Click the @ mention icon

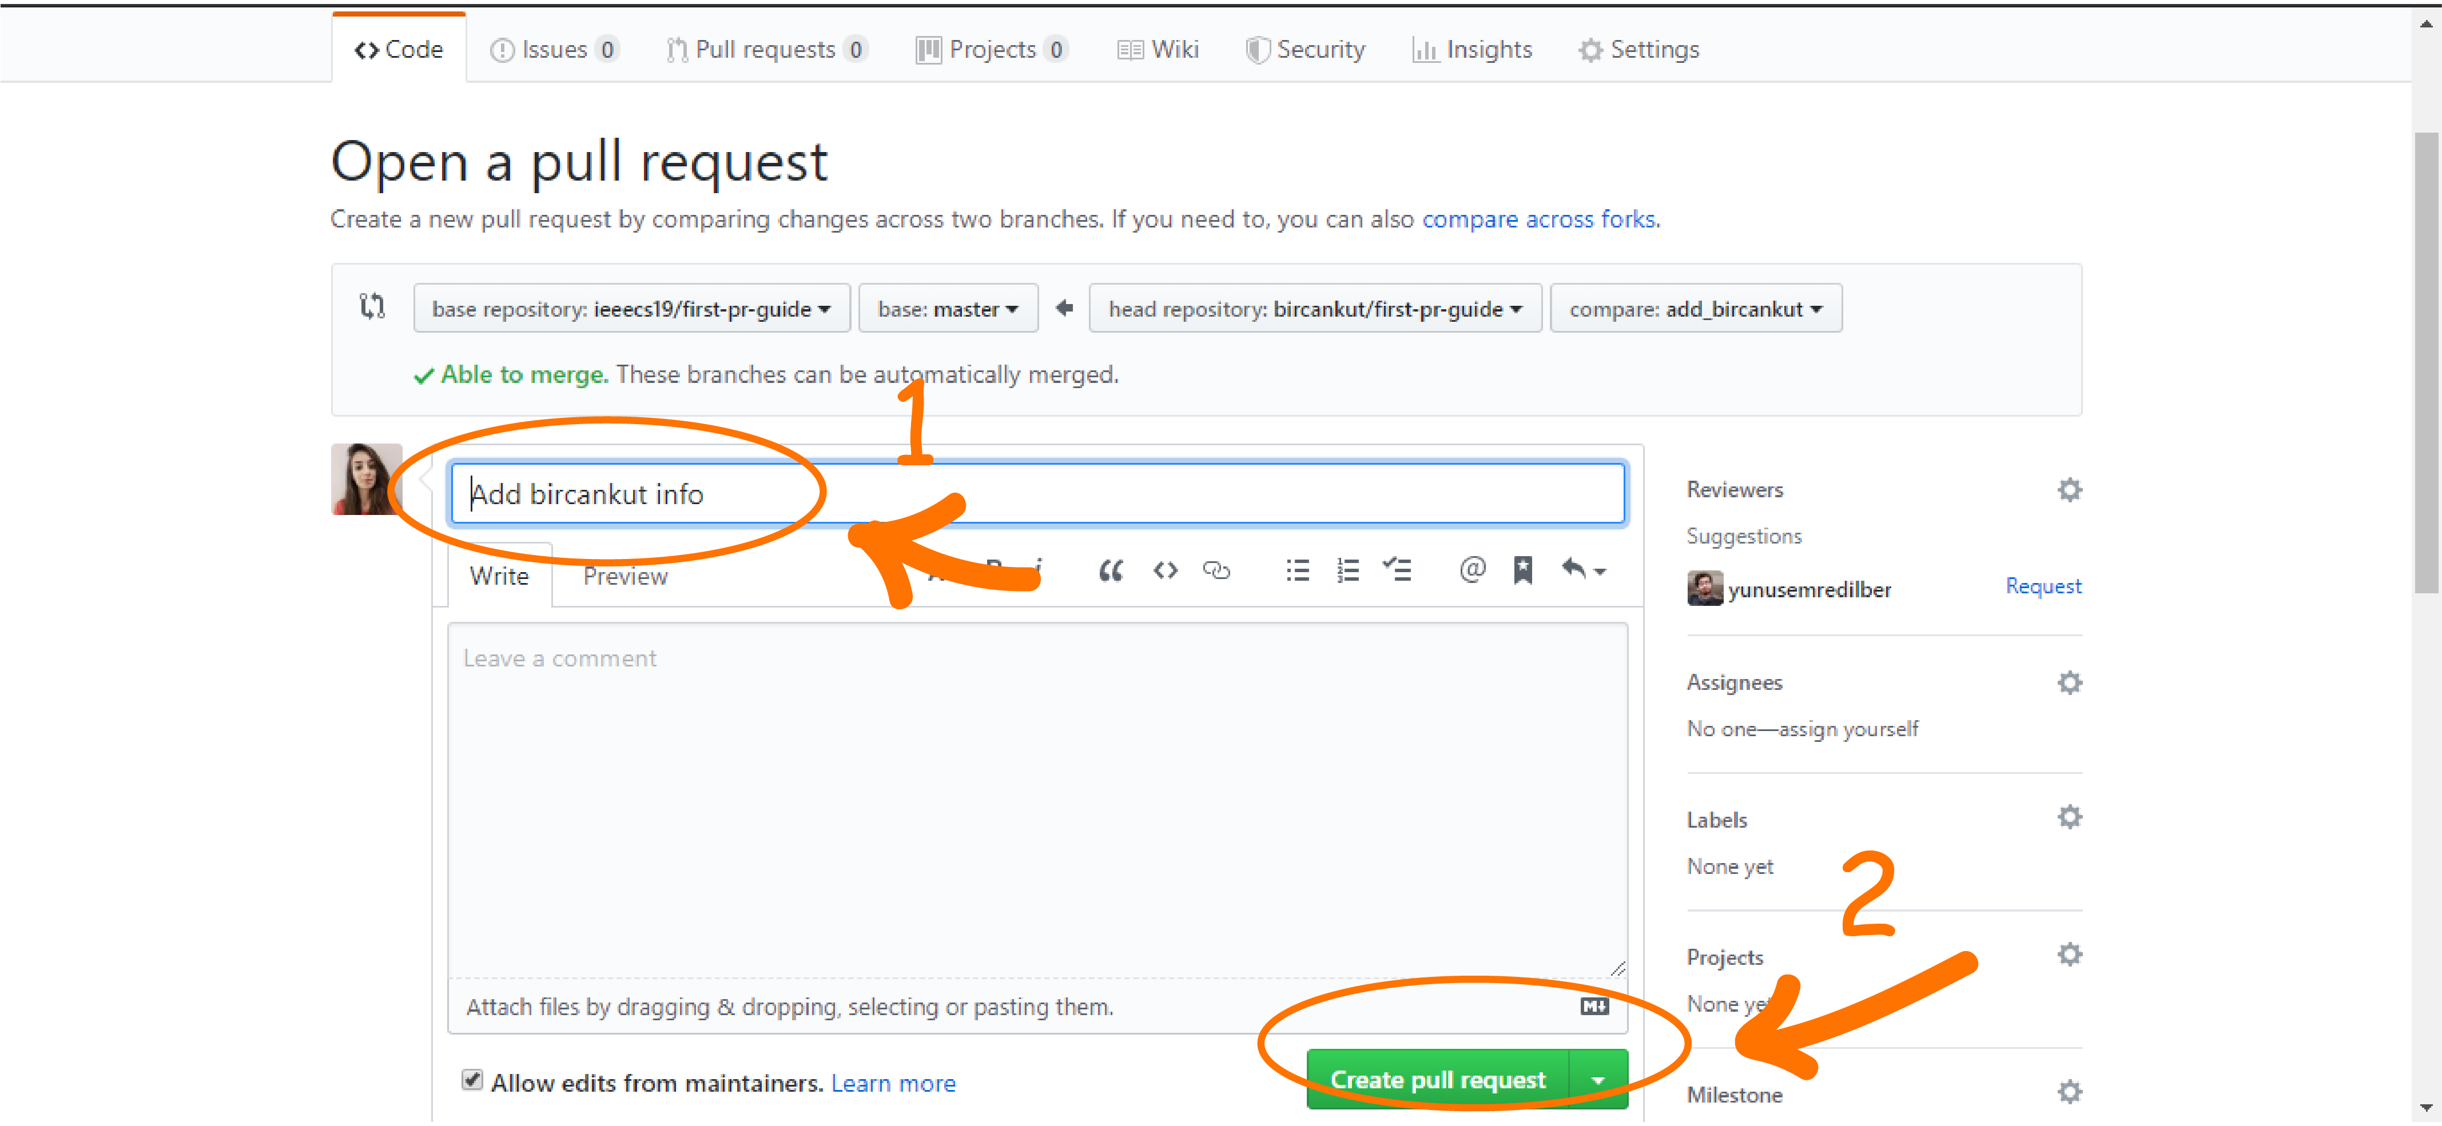1472,570
